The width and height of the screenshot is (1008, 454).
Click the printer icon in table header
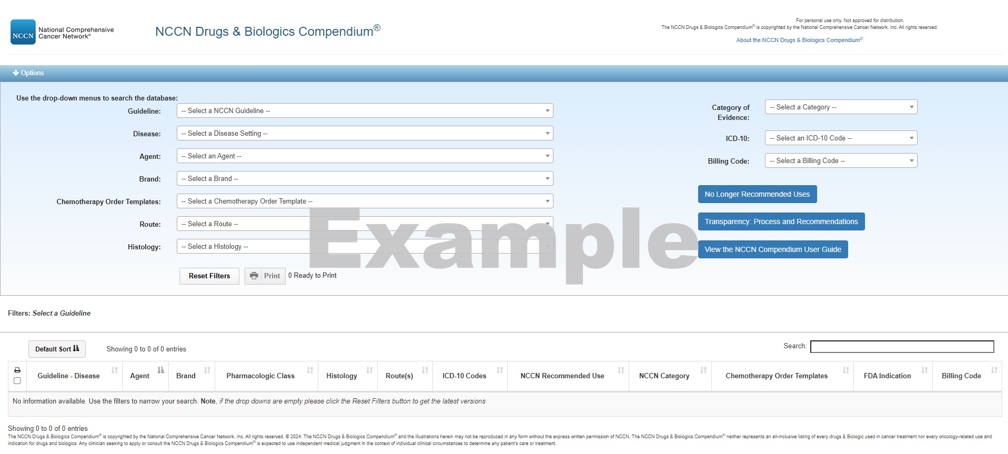click(x=17, y=370)
